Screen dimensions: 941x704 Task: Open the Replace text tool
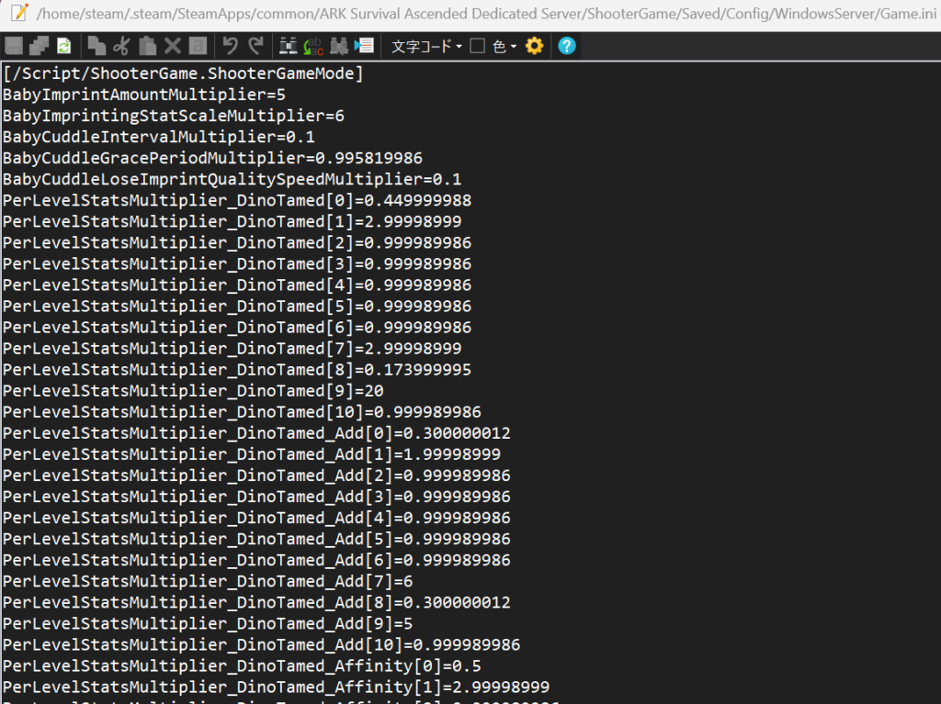(313, 46)
